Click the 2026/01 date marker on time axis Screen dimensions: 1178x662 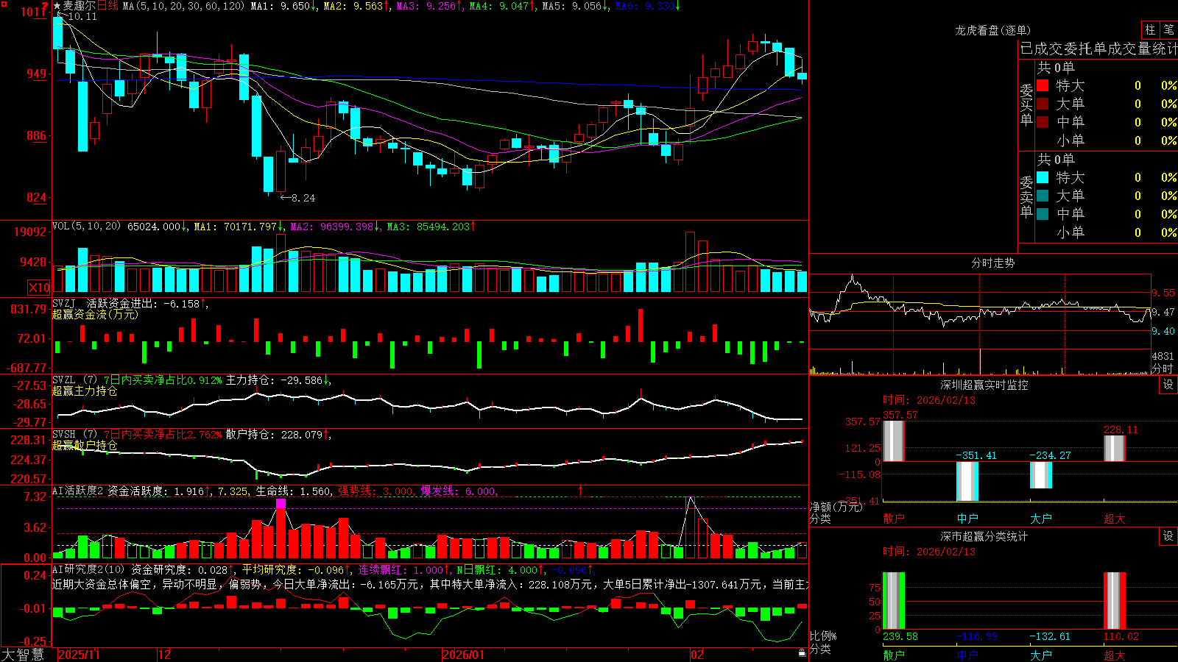click(x=463, y=655)
